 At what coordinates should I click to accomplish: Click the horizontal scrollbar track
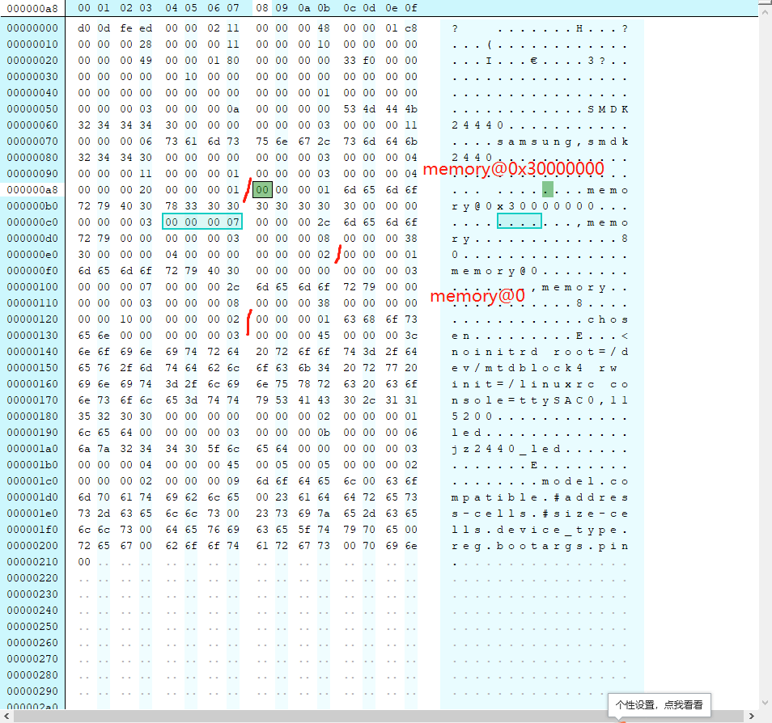point(379,716)
